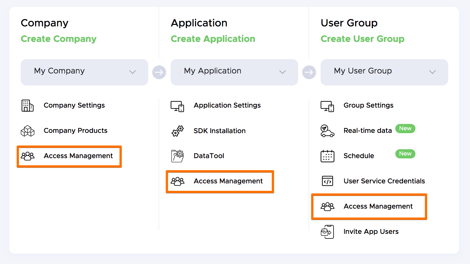Image resolution: width=470 pixels, height=264 pixels.
Task: Click the SDK Installation gears icon
Action: [x=178, y=131]
